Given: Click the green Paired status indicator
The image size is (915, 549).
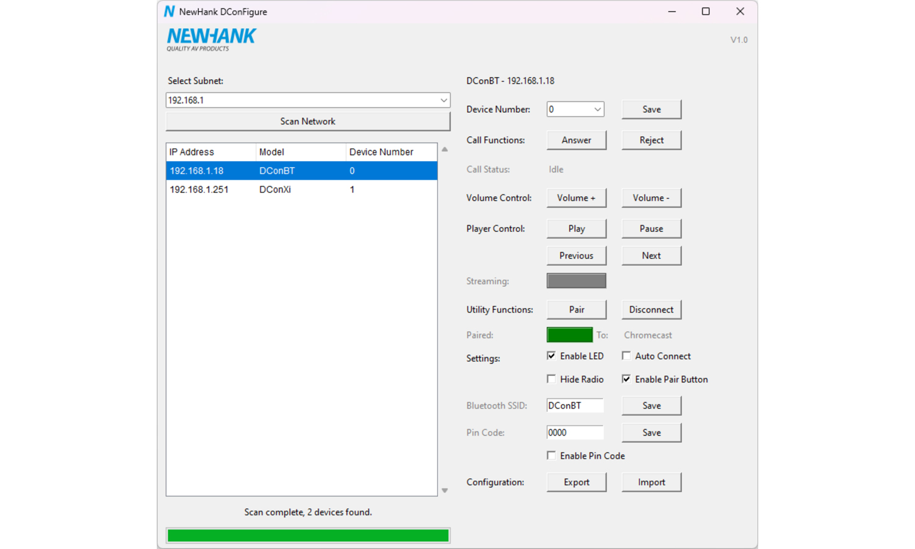Looking at the screenshot, I should (569, 335).
